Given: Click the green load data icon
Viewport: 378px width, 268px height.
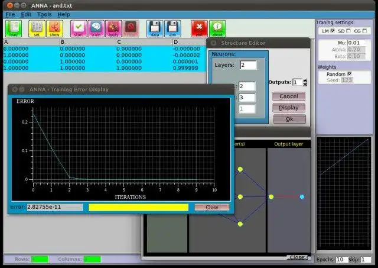Looking at the screenshot, I should point(14,28).
